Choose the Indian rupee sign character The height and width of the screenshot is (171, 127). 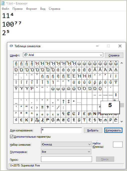(x=89, y=120)
